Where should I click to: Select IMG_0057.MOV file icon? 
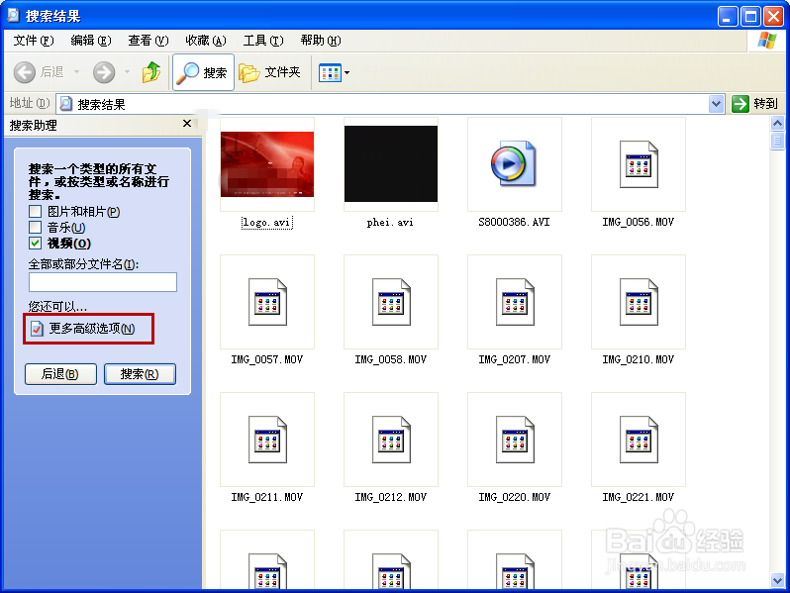coord(267,302)
